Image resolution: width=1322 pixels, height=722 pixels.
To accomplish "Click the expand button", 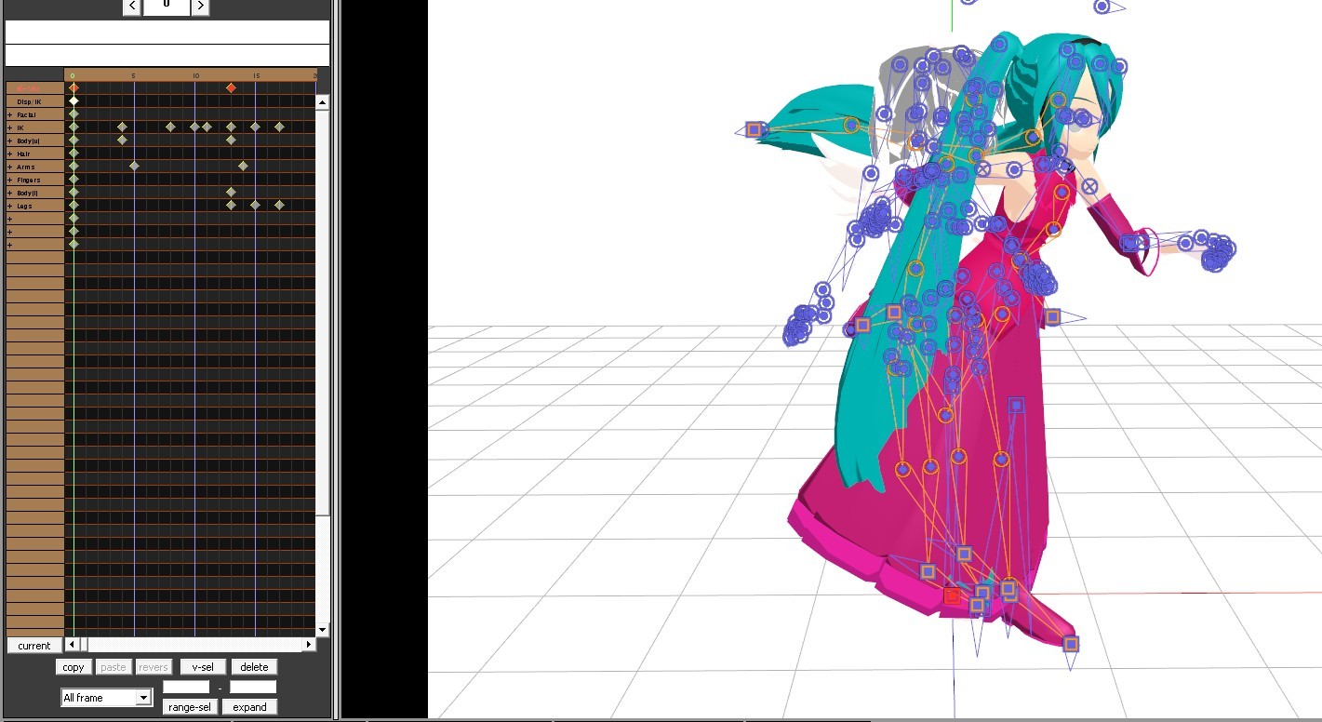I will click(249, 707).
